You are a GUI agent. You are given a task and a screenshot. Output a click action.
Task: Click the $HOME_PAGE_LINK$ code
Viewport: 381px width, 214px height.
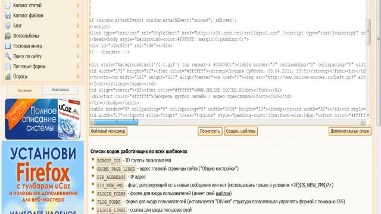(115, 169)
